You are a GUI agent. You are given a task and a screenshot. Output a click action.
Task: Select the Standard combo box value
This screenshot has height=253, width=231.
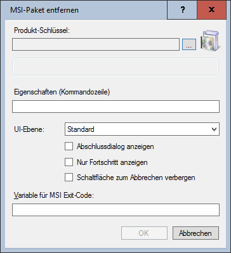coord(142,129)
